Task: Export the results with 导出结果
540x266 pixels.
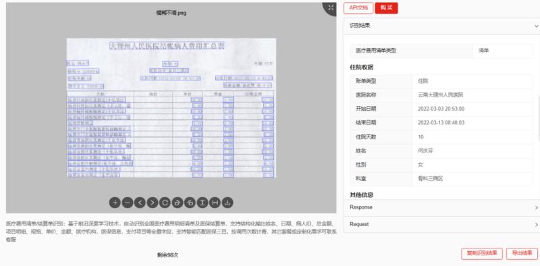Action: coord(522,254)
